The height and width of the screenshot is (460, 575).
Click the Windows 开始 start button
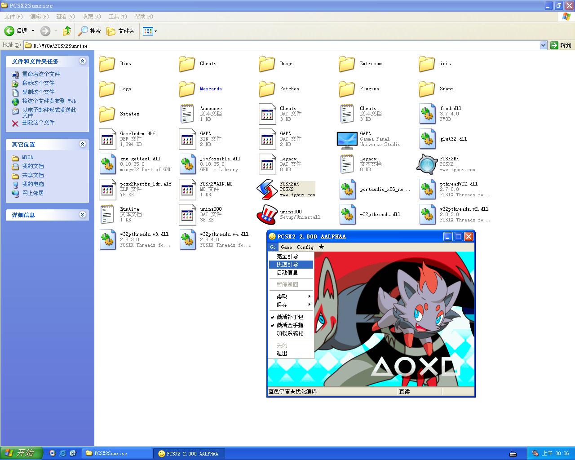(x=22, y=453)
